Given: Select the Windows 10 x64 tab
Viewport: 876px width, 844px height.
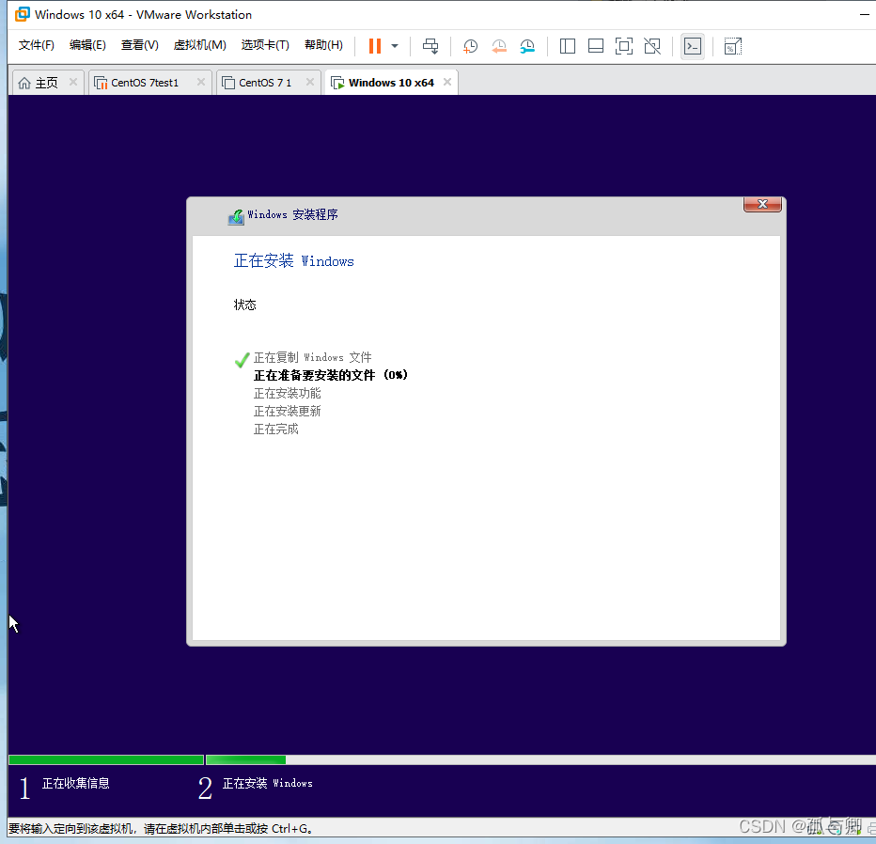Looking at the screenshot, I should click(x=391, y=83).
